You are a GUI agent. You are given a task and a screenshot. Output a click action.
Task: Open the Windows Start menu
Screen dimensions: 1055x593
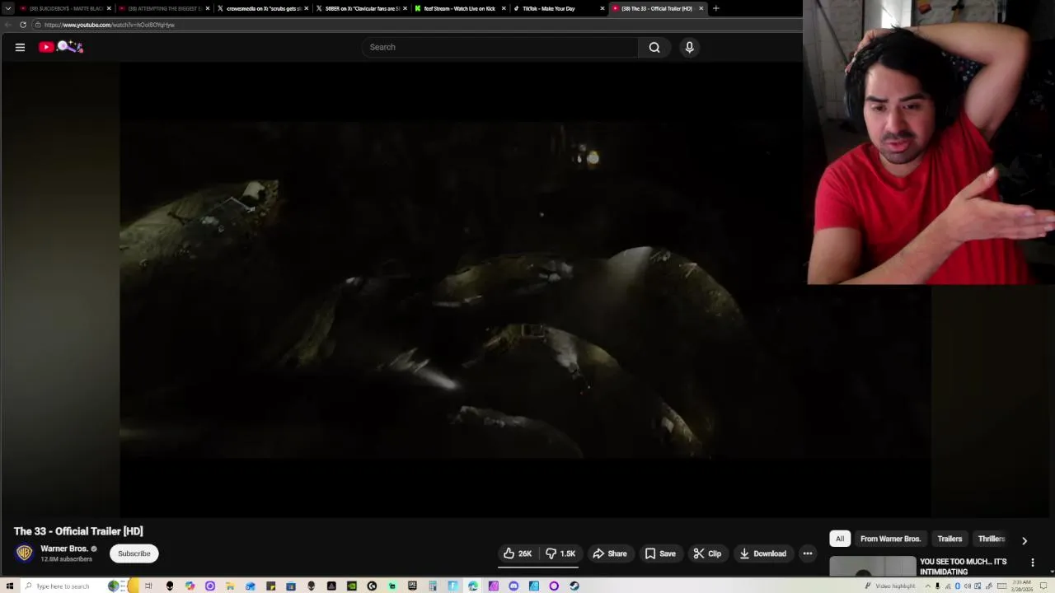click(9, 586)
